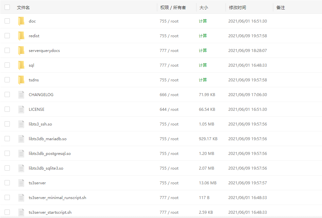Sort by the 文件名 column header
This screenshot has height=218, width=322.
[23, 8]
